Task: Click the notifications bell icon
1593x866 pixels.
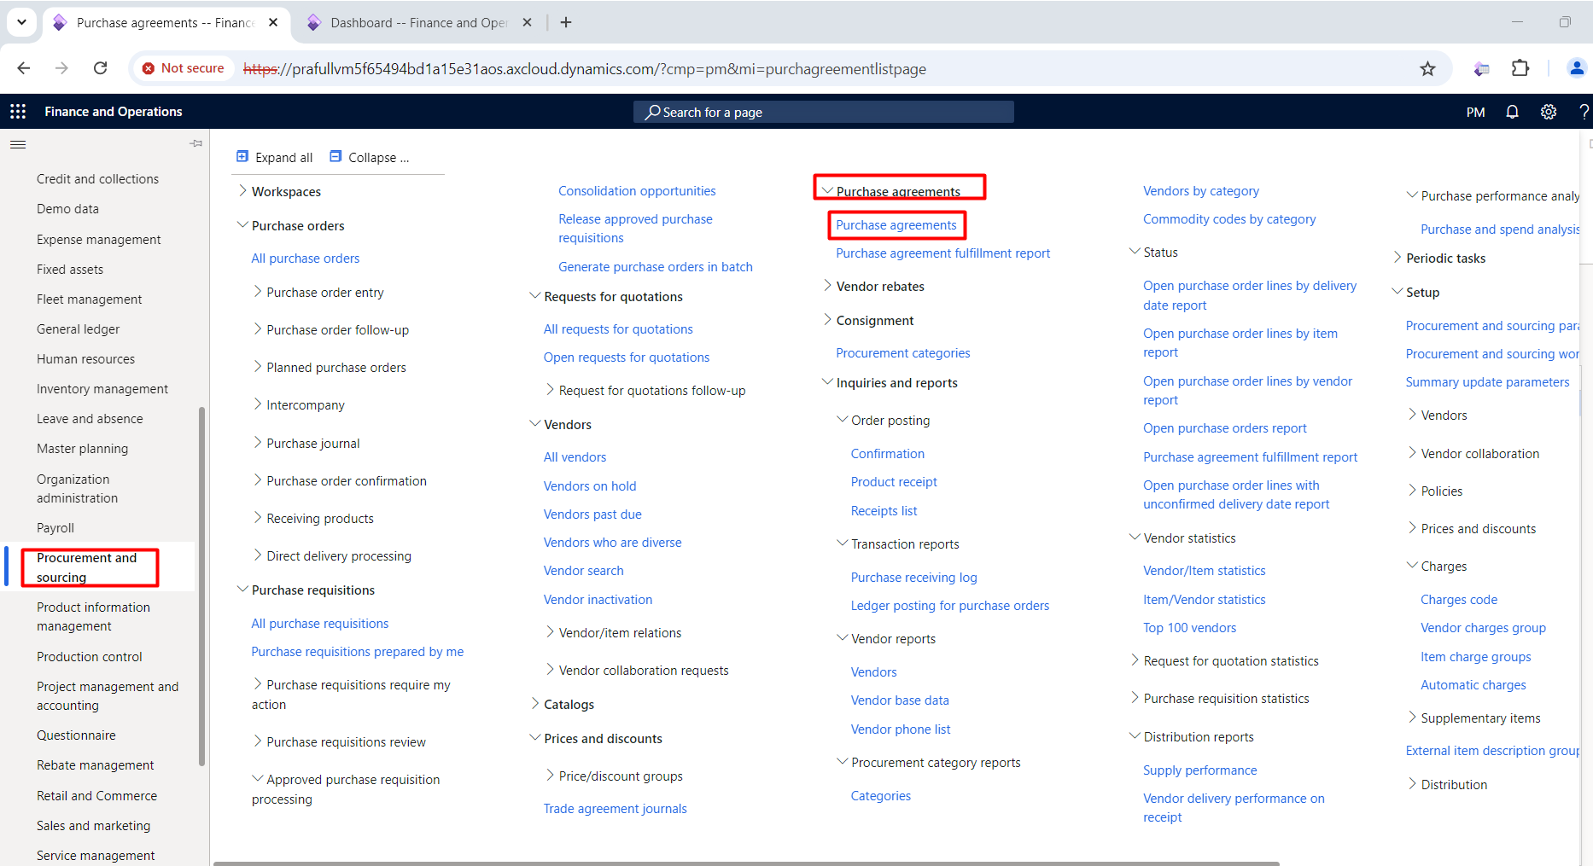Action: click(x=1512, y=112)
